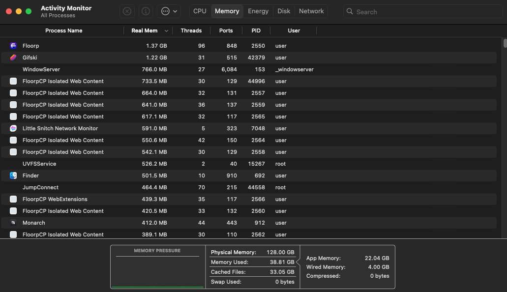This screenshot has width=507, height=292.
Task: Sort by the Ports column
Action: [226, 30]
